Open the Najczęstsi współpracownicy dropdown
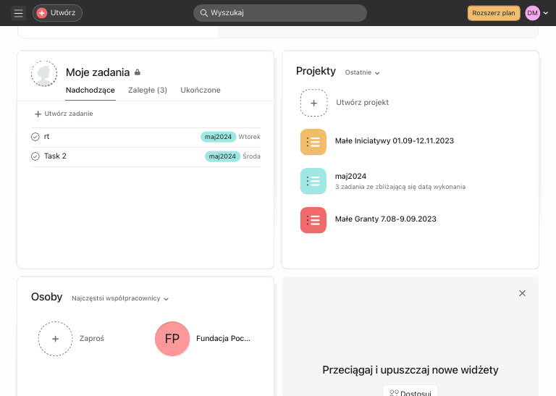 (120, 298)
